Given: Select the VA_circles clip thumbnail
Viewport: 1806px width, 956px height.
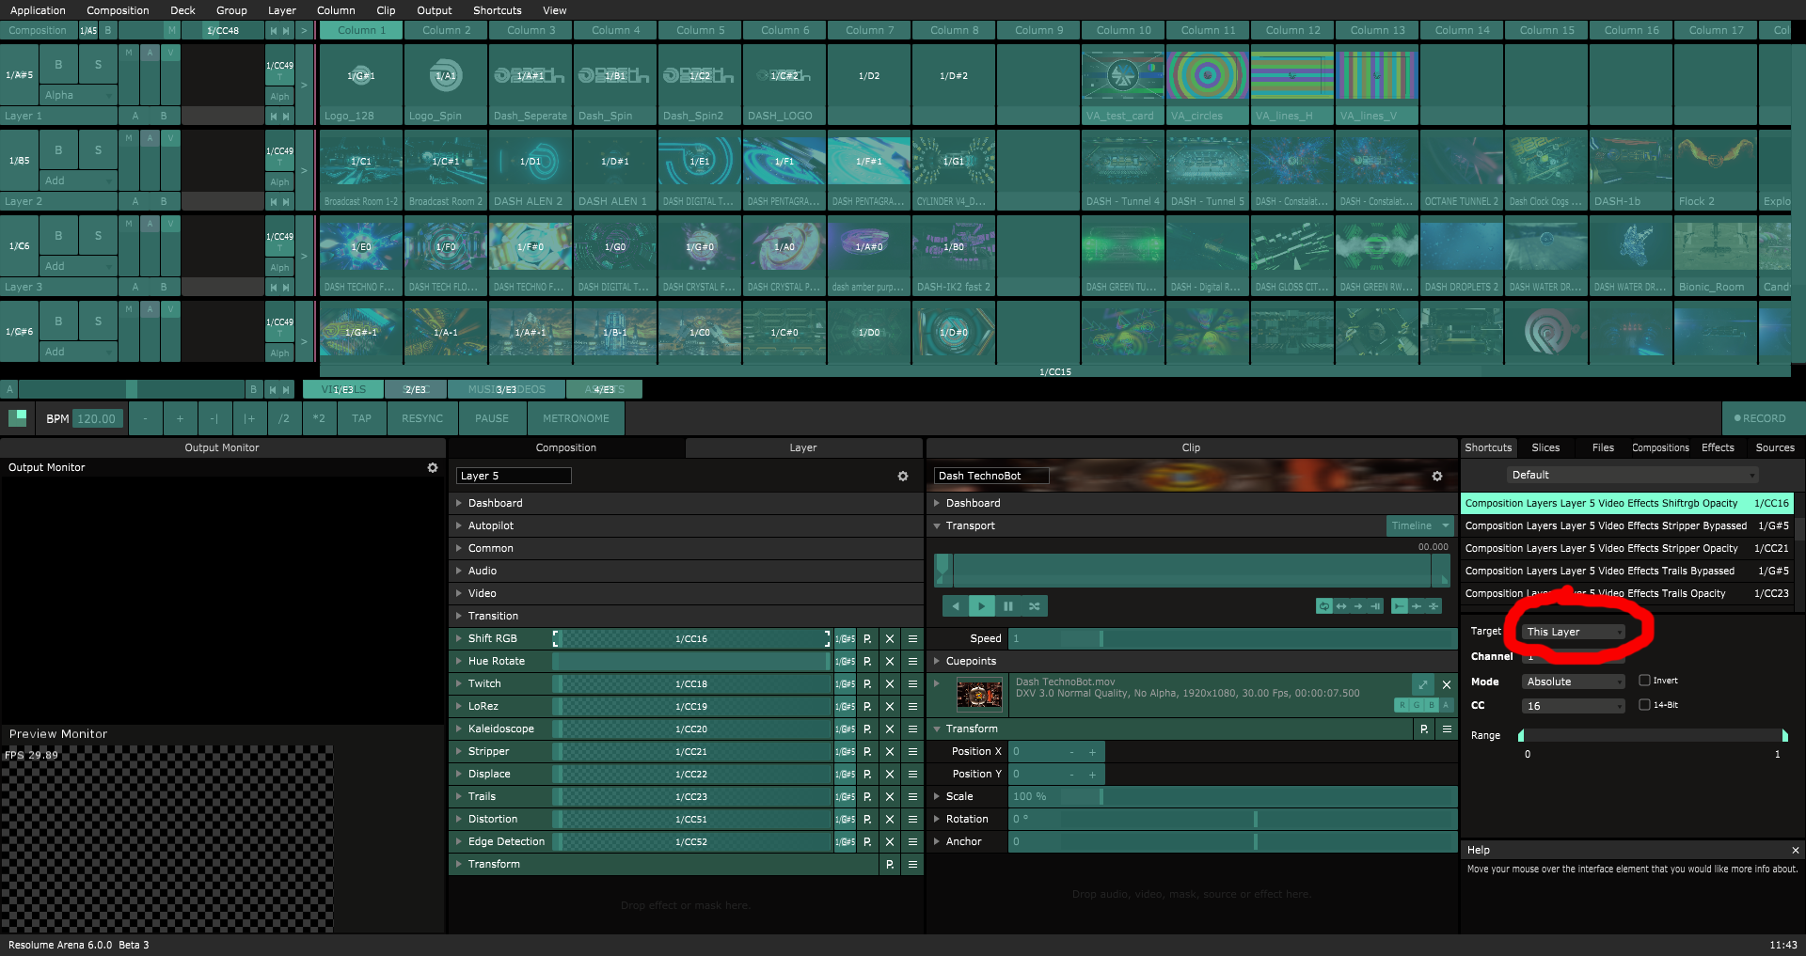Looking at the screenshot, I should tap(1208, 77).
